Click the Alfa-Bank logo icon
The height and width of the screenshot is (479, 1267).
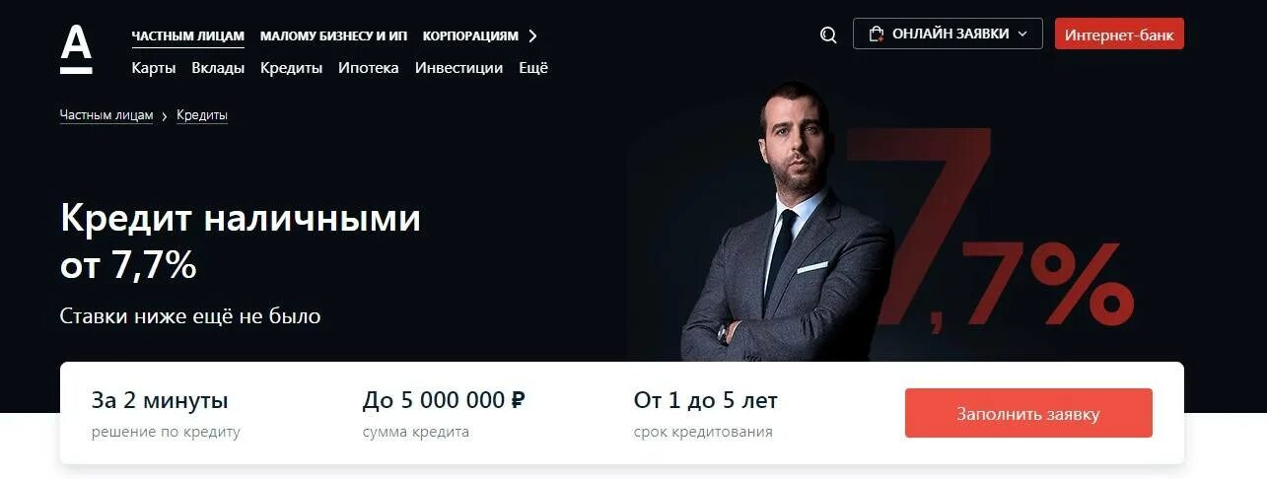76,50
